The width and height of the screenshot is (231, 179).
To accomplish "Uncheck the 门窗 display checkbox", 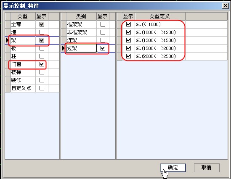I will tap(42, 64).
